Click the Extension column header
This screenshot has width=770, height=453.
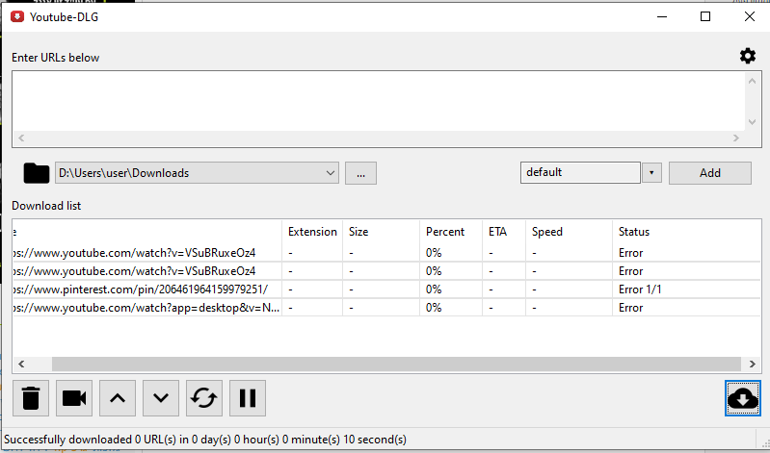coord(312,232)
